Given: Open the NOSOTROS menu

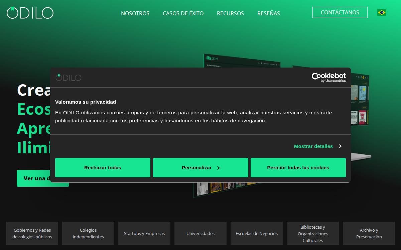Looking at the screenshot, I should [x=135, y=13].
